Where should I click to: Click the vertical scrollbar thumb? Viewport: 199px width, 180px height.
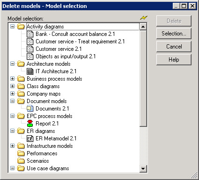(x=143, y=78)
